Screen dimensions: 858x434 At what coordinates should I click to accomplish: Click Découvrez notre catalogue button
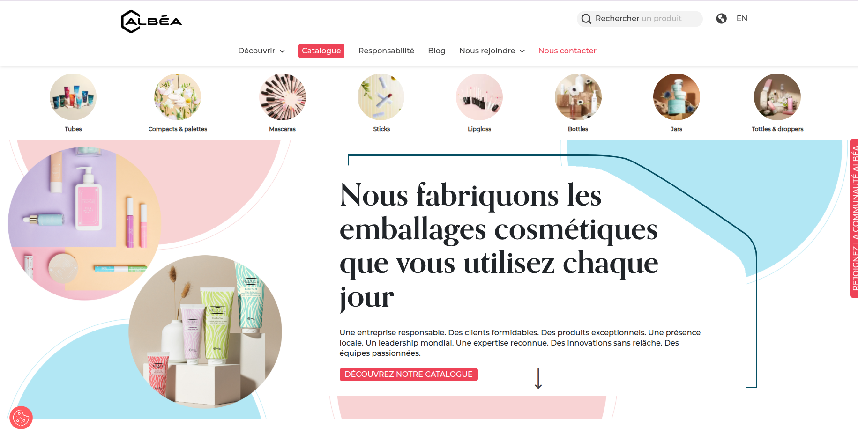pos(409,375)
